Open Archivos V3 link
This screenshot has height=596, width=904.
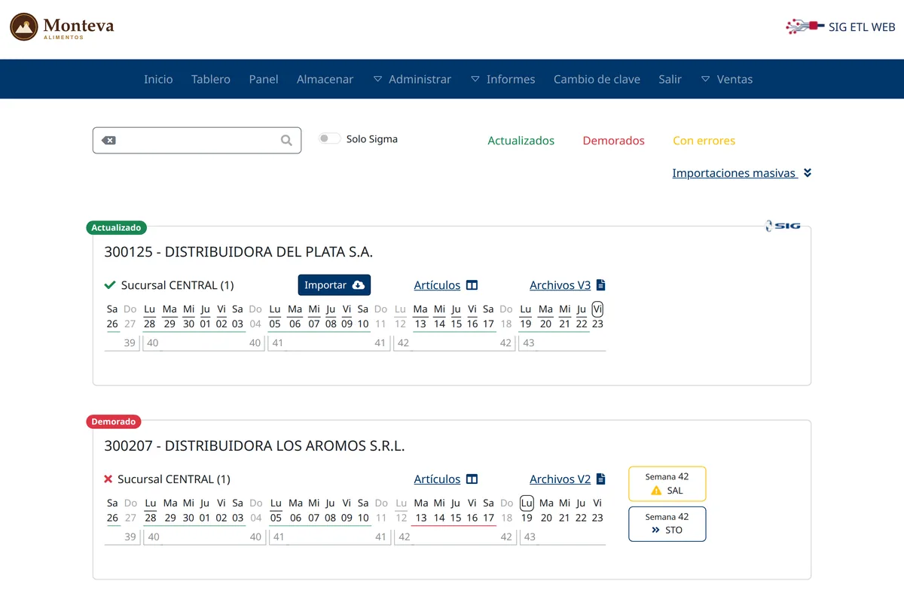click(x=560, y=285)
